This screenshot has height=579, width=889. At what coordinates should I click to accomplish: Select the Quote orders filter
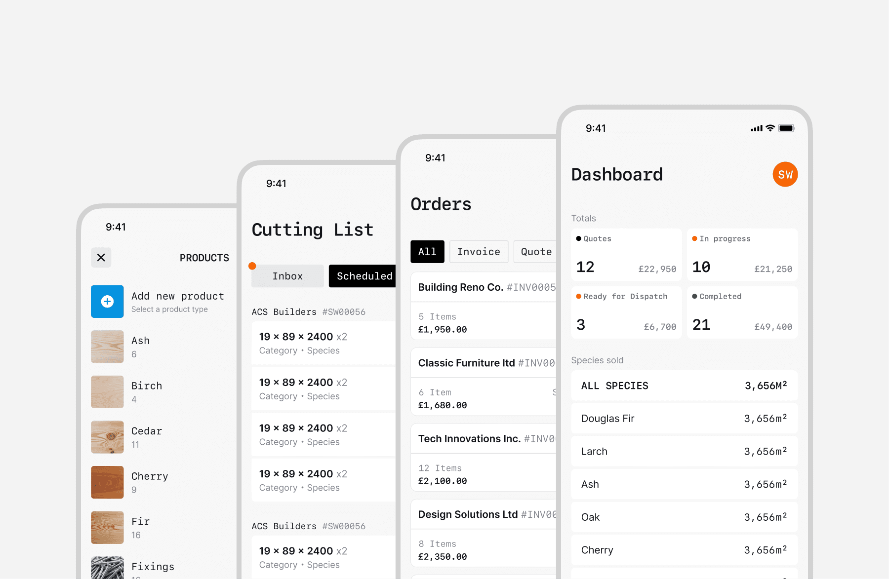tap(536, 252)
